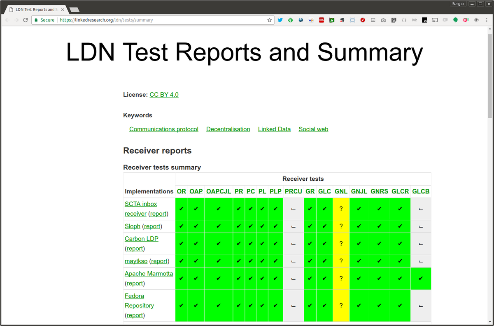The height and width of the screenshot is (326, 494).
Task: Open the GLCR test column link
Action: click(x=400, y=191)
